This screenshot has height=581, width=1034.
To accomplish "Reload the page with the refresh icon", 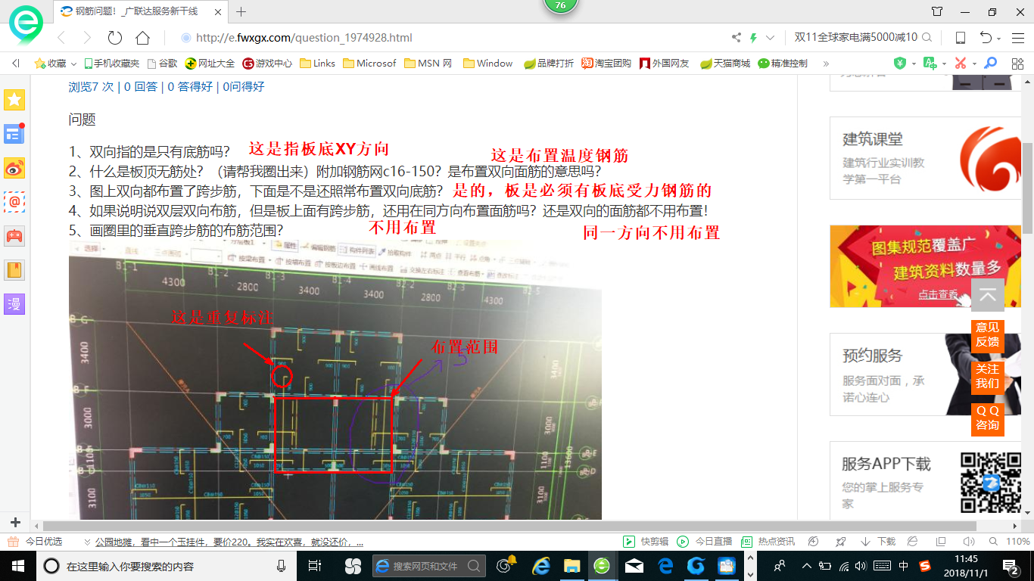I will tap(115, 38).
